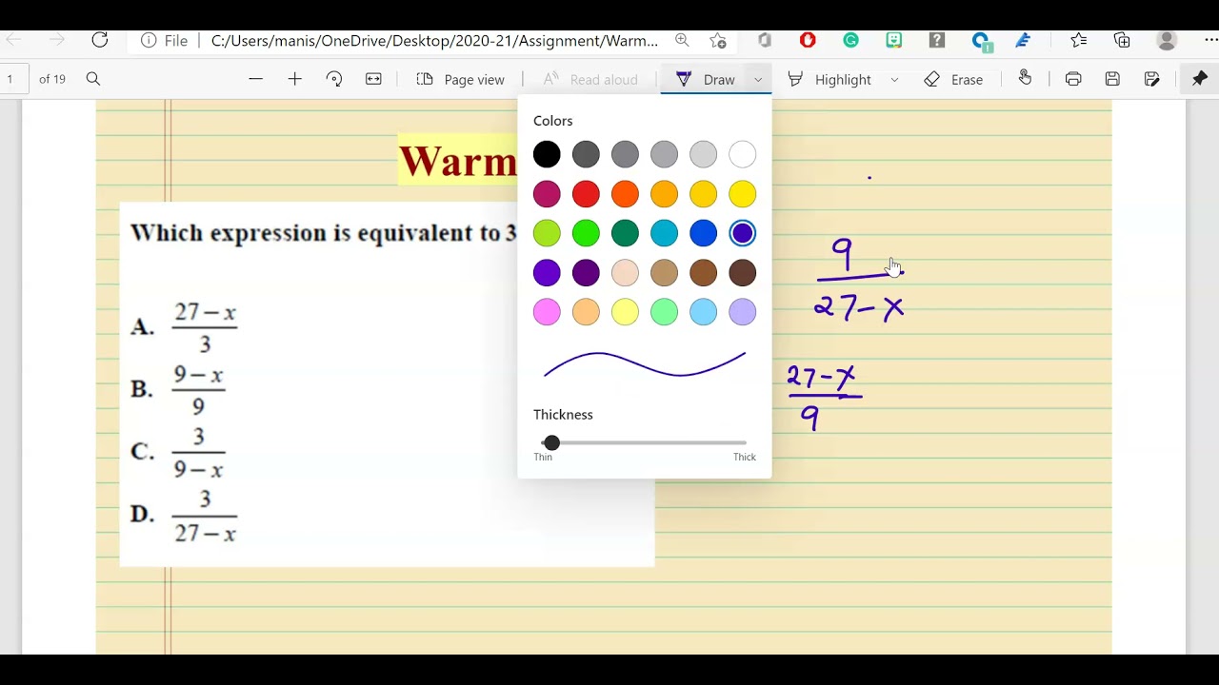Open the Collections icon

click(1122, 40)
